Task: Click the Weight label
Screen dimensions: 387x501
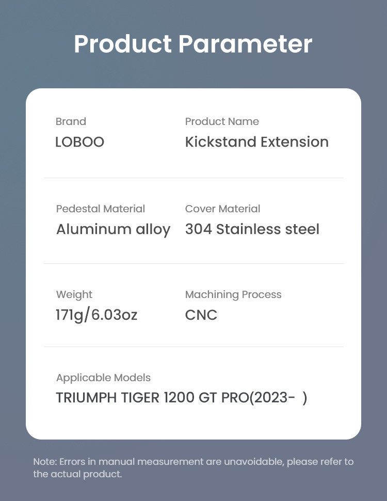Action: point(74,294)
